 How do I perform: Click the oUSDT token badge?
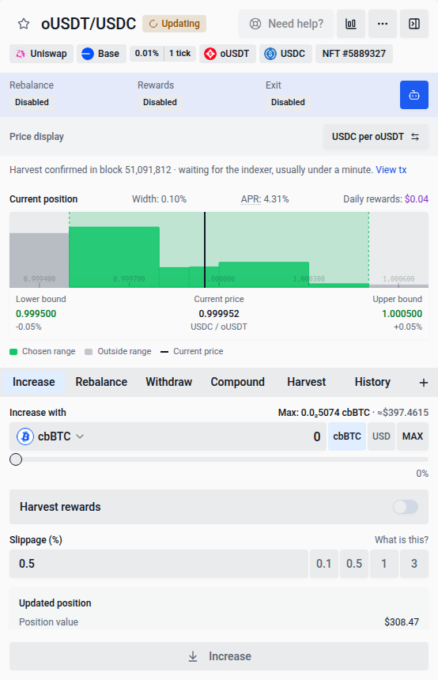[x=228, y=54]
